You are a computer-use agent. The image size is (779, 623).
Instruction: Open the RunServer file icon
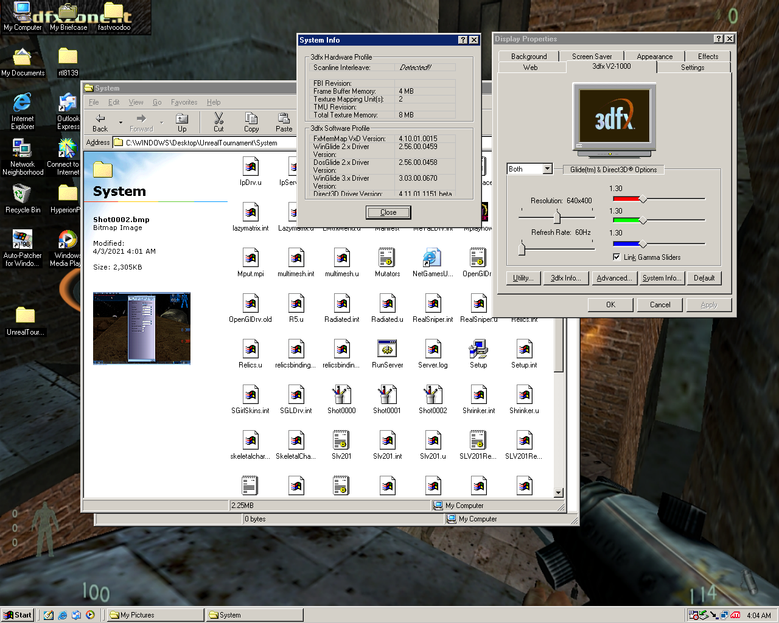pos(387,349)
